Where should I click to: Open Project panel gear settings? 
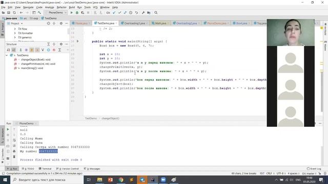click(61, 24)
